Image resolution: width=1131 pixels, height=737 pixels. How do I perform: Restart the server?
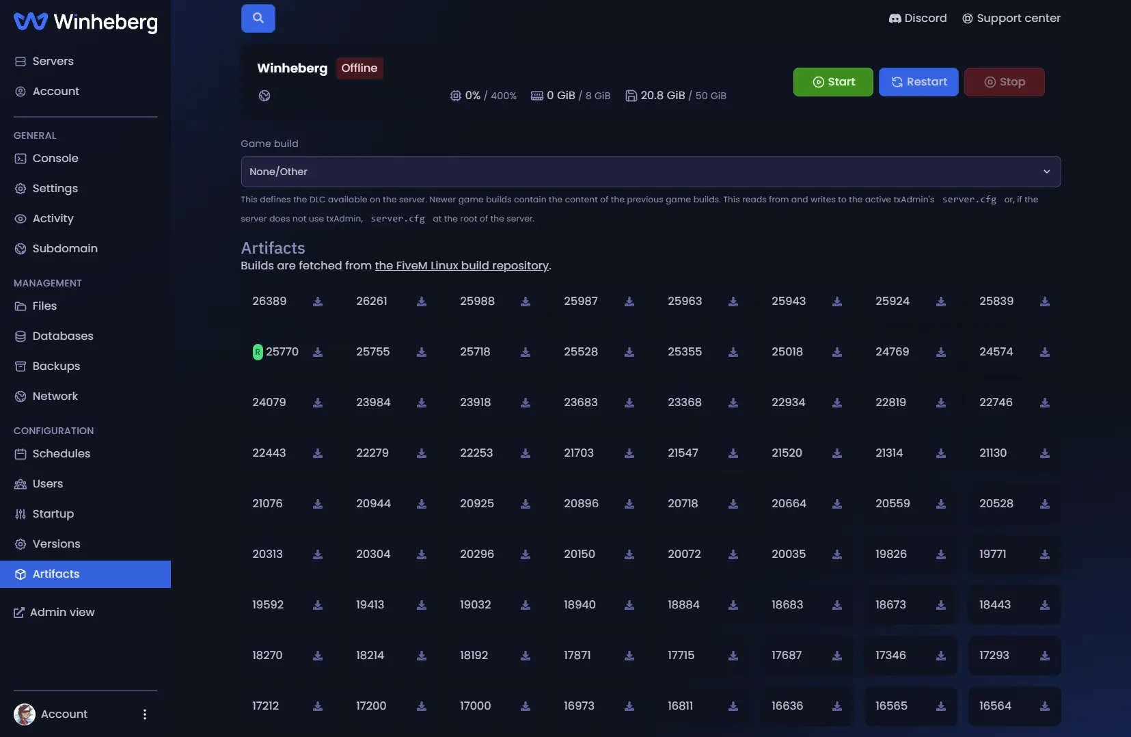click(x=918, y=82)
